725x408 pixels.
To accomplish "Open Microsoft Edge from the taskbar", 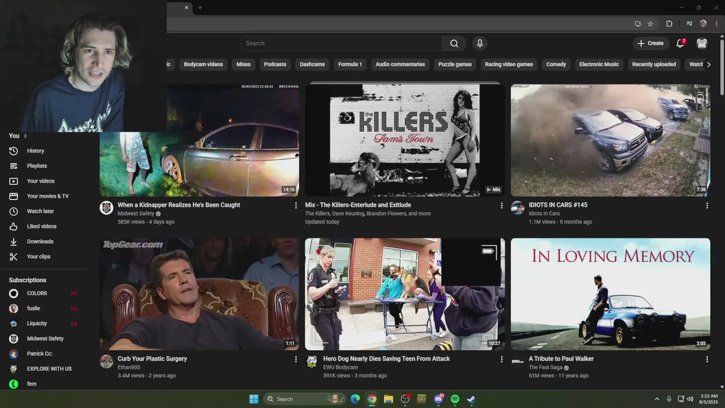I will click(x=355, y=399).
